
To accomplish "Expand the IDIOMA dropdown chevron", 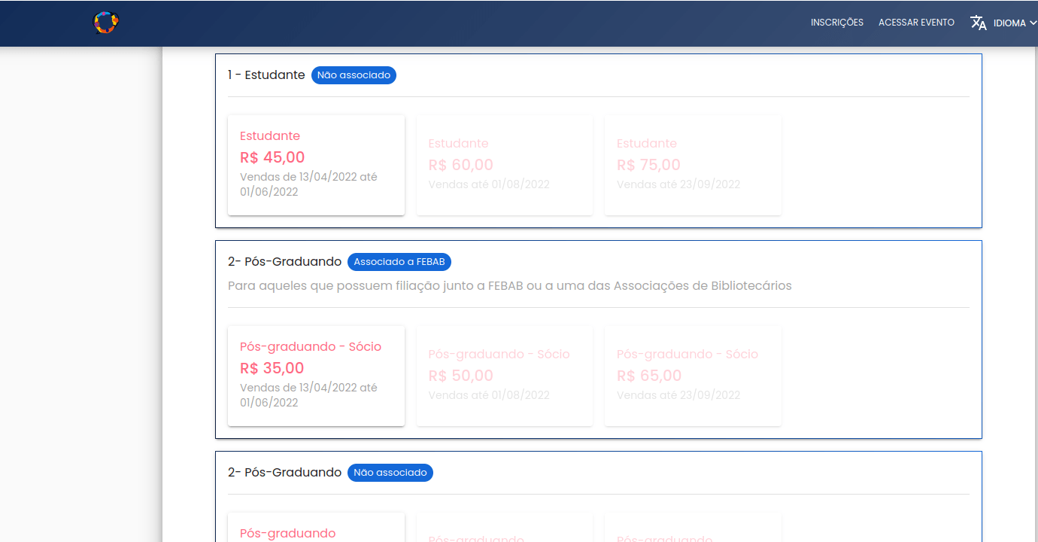I will [x=1032, y=23].
